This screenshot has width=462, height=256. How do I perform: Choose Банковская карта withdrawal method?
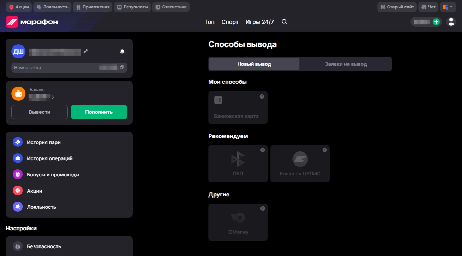click(238, 107)
